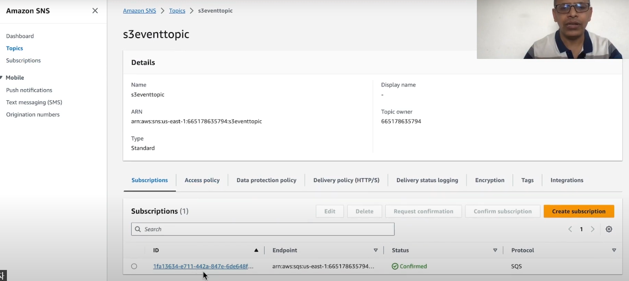Open the Access policy tab
Viewport: 629px width, 281px height.
[202, 180]
